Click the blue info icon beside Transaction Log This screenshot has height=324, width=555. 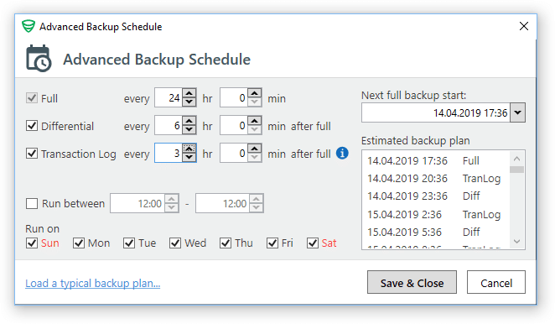(x=342, y=153)
